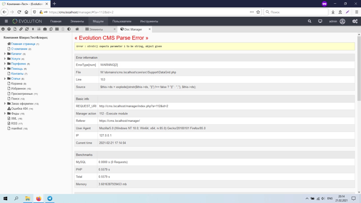Expand the Помощь folder
The width and height of the screenshot is (361, 203).
[x=5, y=69]
